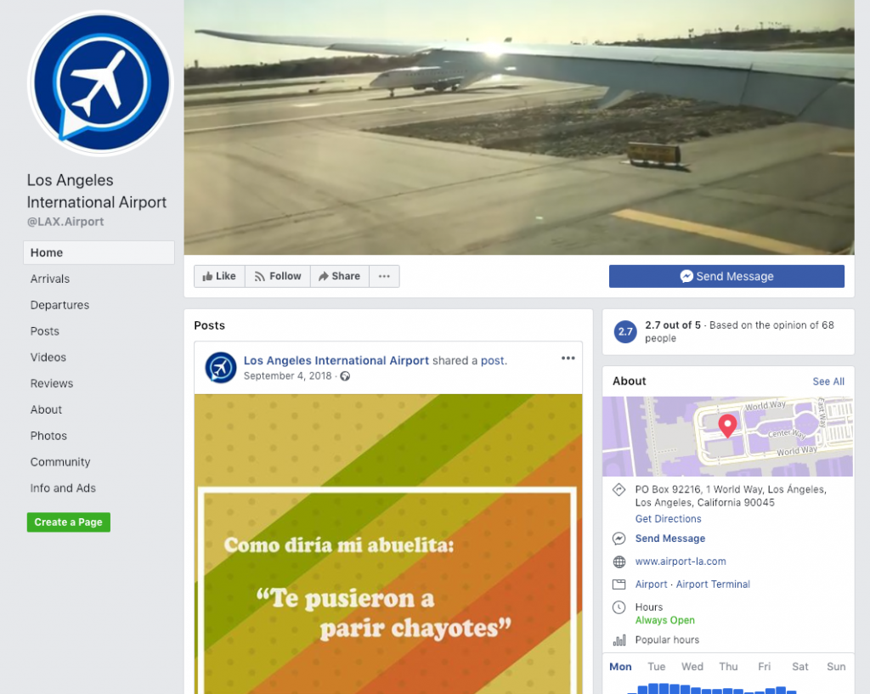
Task: Click the page name link in the post header
Action: pos(336,361)
